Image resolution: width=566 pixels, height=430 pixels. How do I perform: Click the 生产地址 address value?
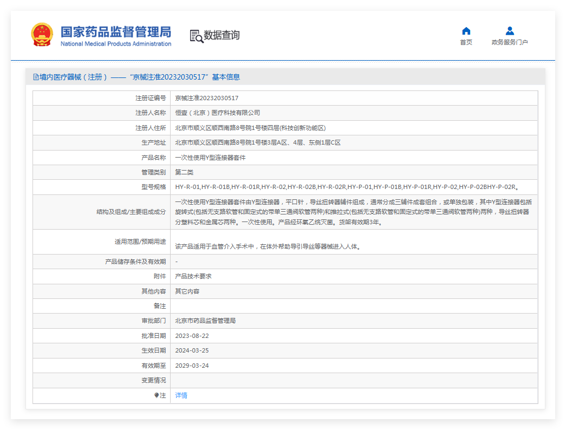[258, 142]
